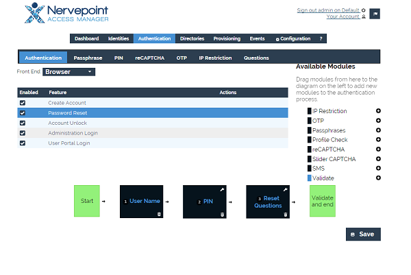Disable the User Portal Login checkbox
Screen dimensions: 411x275
[x=23, y=143]
